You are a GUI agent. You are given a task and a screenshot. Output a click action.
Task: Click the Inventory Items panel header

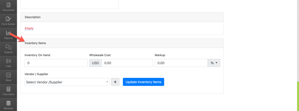click(122, 43)
